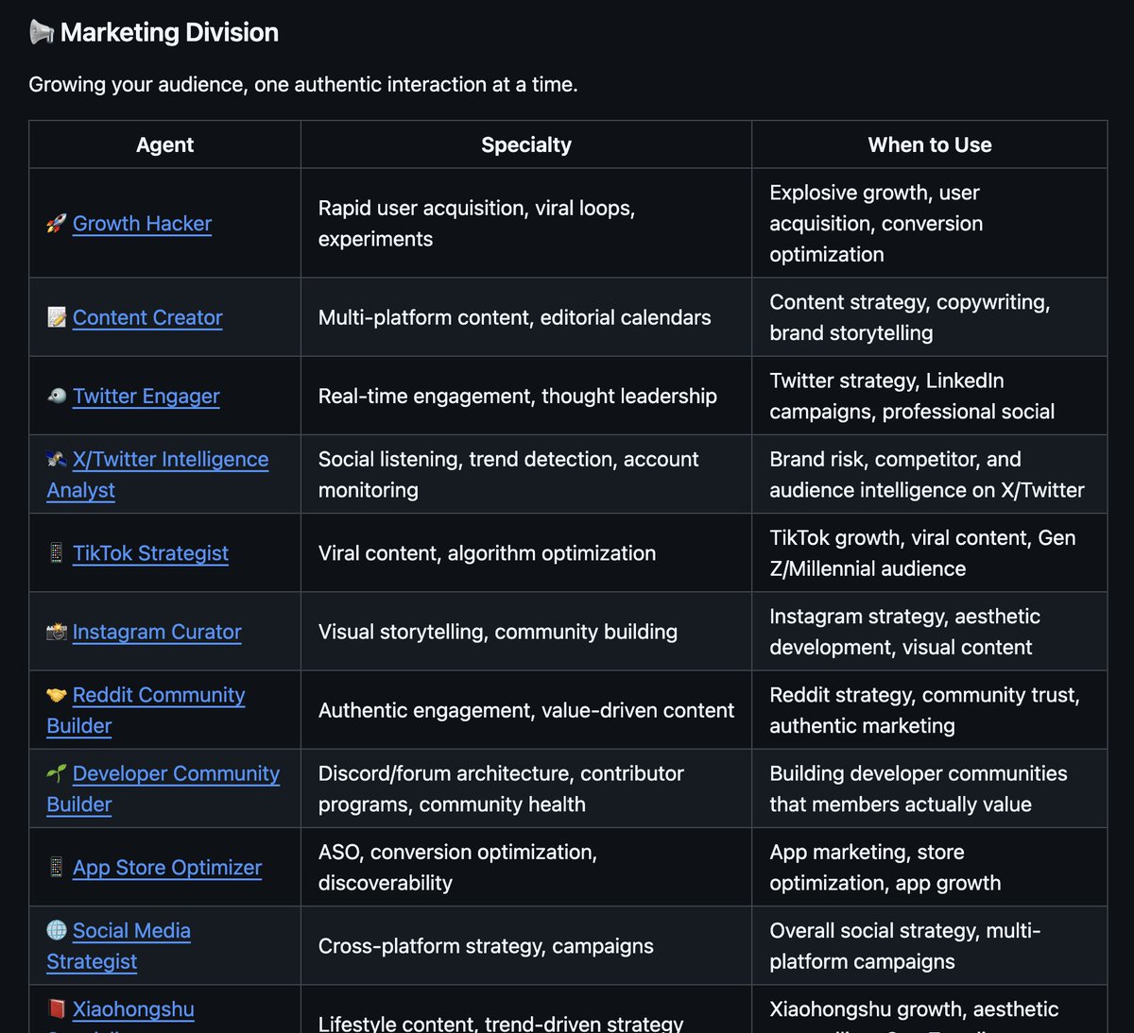Click 'Viral content, algorithm optimization' cell
The height and width of the screenshot is (1033, 1134).
point(526,553)
